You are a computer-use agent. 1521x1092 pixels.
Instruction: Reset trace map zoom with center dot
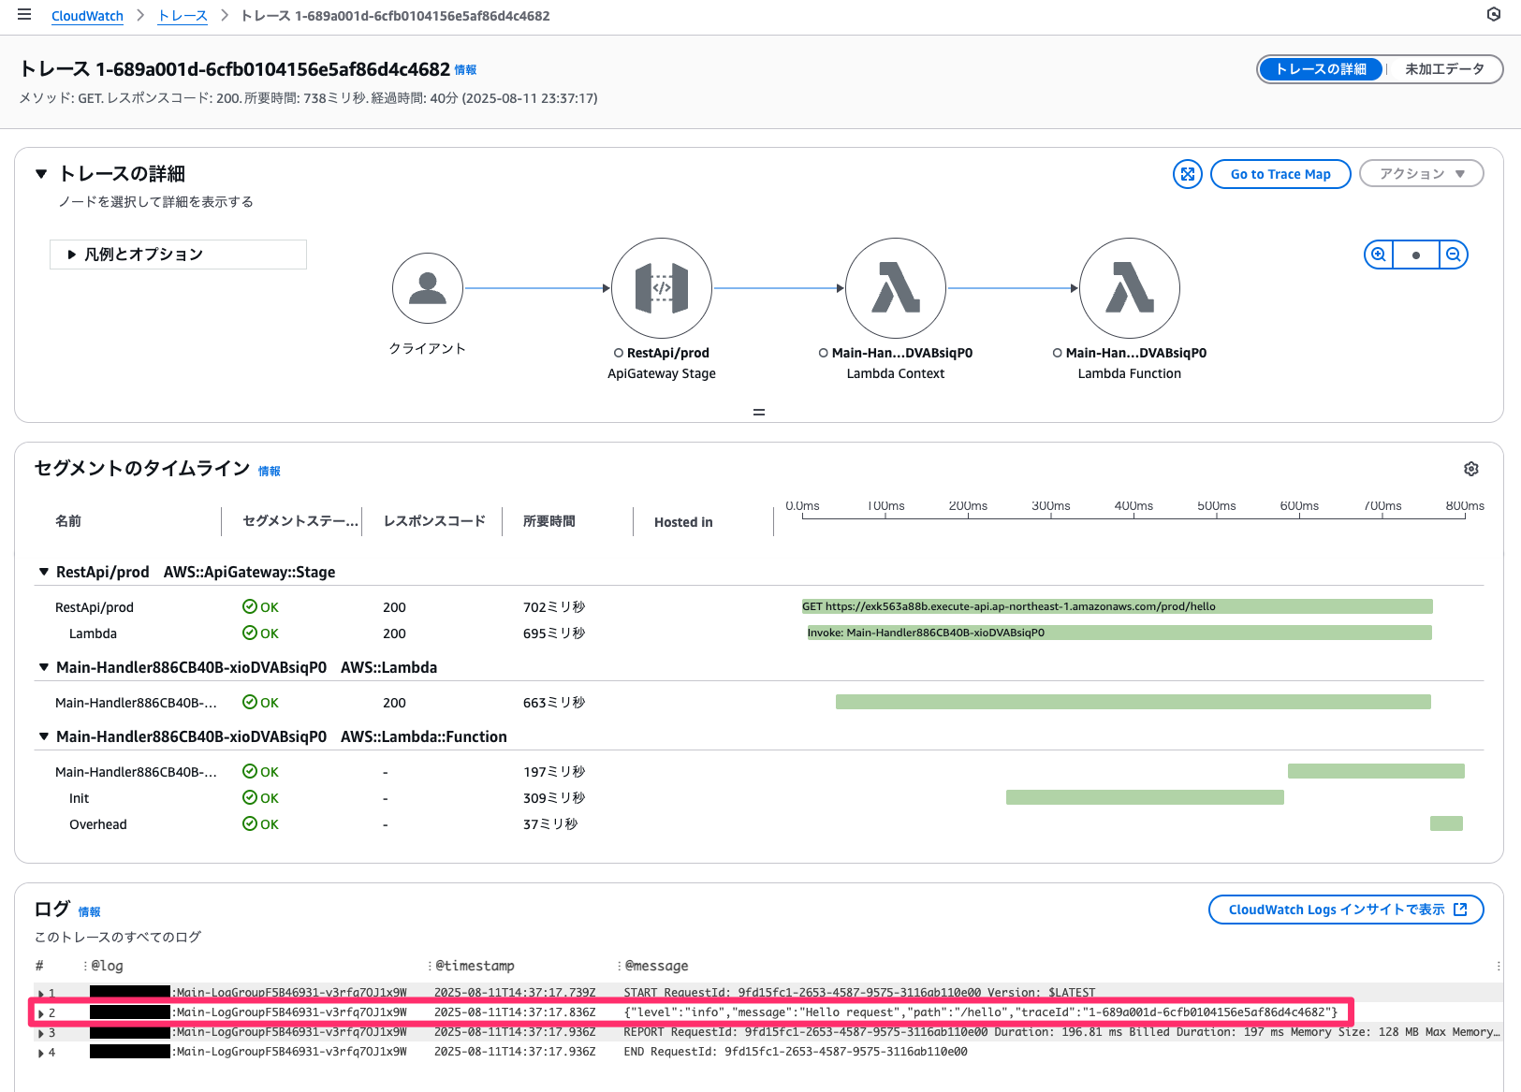(x=1416, y=255)
